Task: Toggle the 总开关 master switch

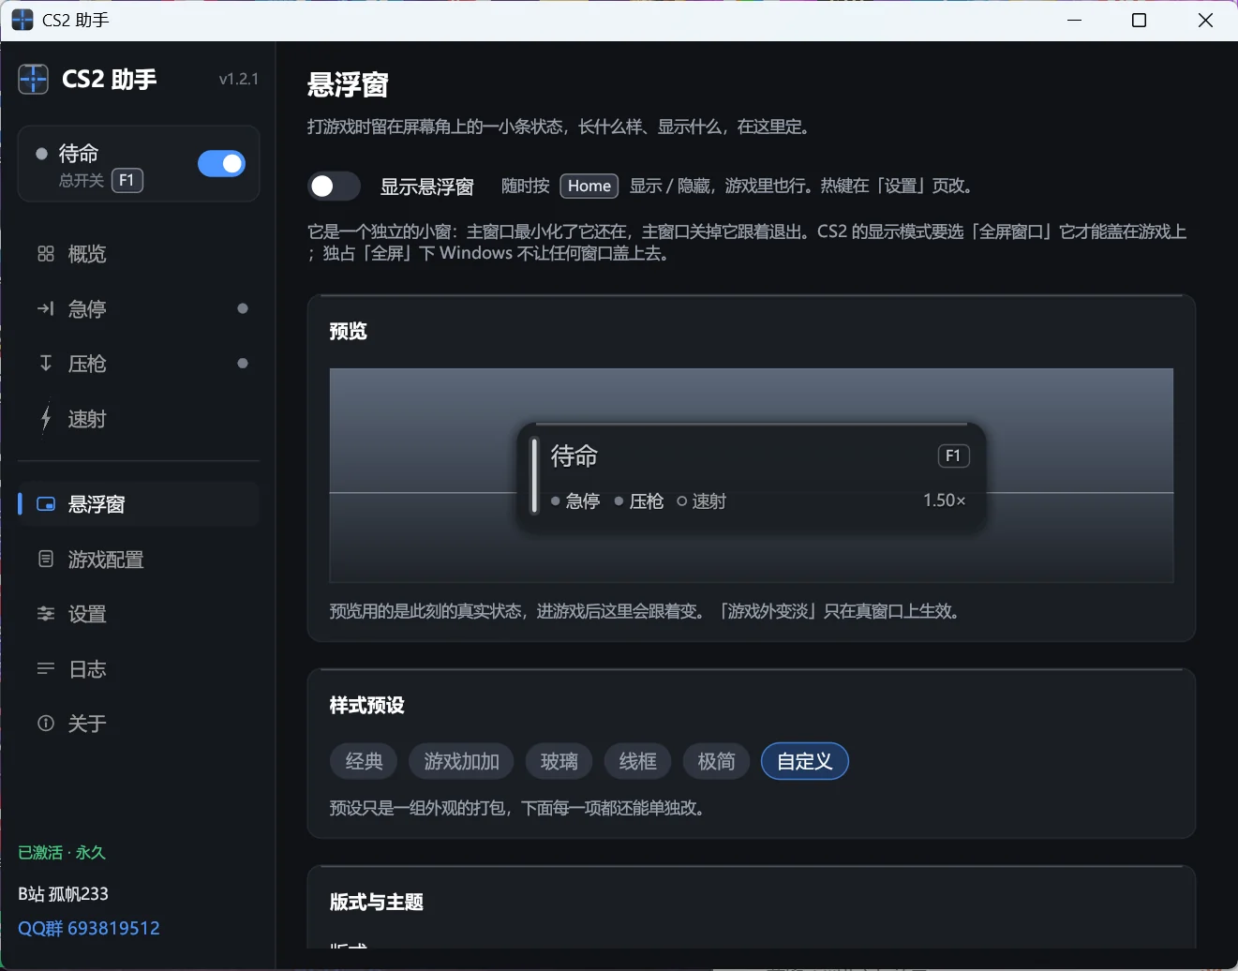Action: pos(221,164)
